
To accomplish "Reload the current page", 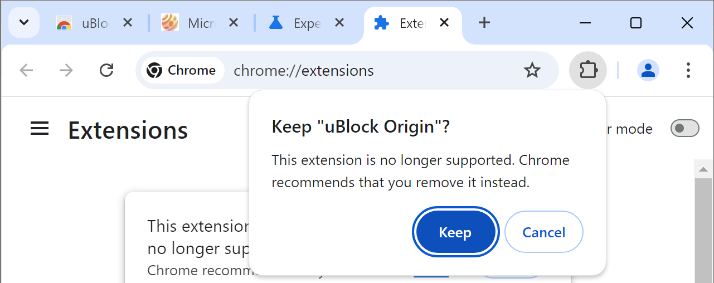I will [x=106, y=70].
